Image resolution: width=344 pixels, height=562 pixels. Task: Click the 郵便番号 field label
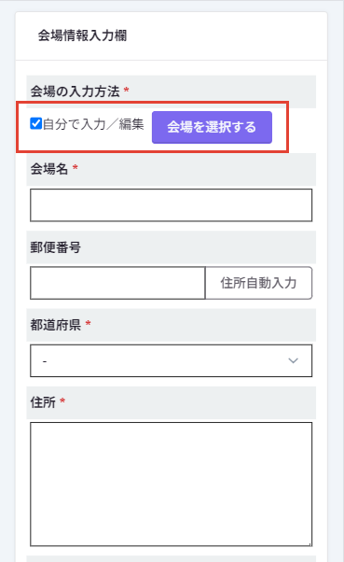[x=56, y=247]
